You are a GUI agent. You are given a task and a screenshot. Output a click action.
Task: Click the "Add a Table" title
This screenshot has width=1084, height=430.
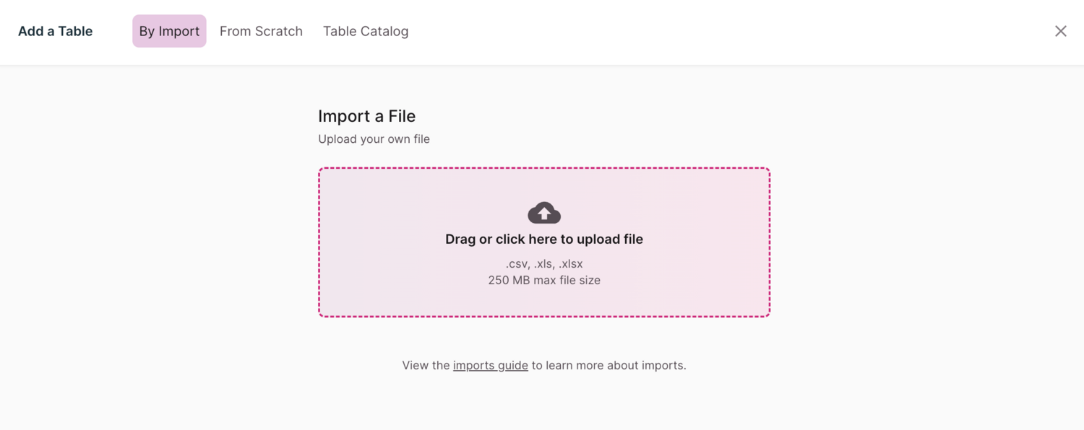55,31
